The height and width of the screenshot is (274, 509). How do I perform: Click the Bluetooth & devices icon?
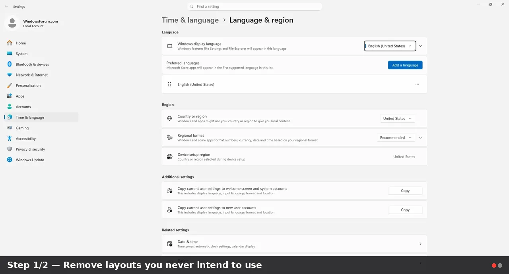click(10, 64)
